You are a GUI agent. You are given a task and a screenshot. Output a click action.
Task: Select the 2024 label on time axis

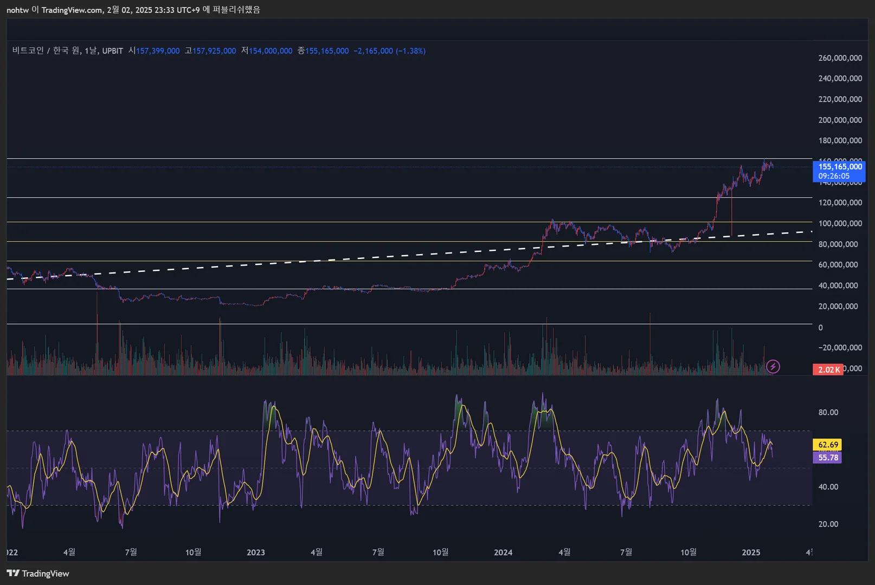[x=503, y=552]
